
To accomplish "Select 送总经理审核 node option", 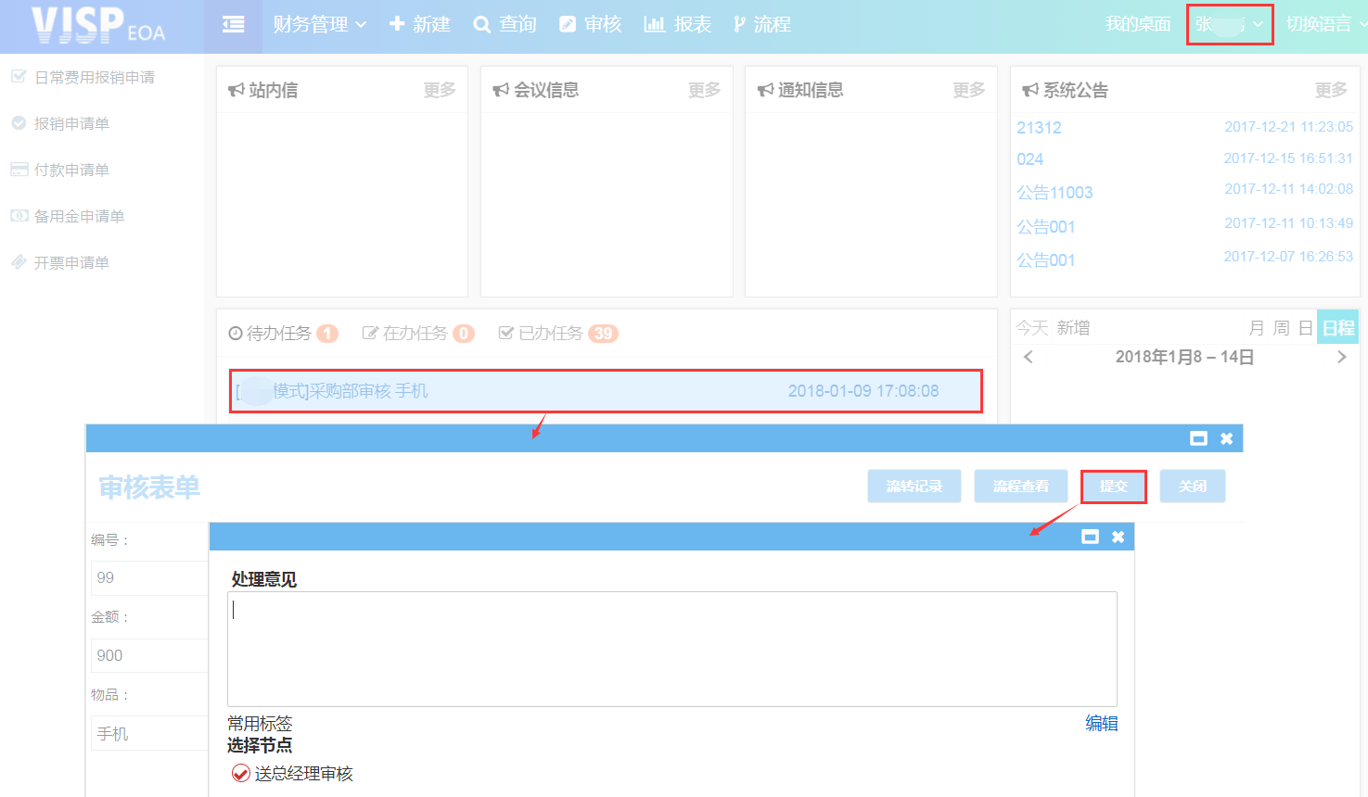I will click(241, 774).
